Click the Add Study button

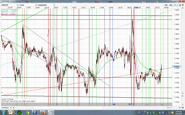tap(5, 108)
